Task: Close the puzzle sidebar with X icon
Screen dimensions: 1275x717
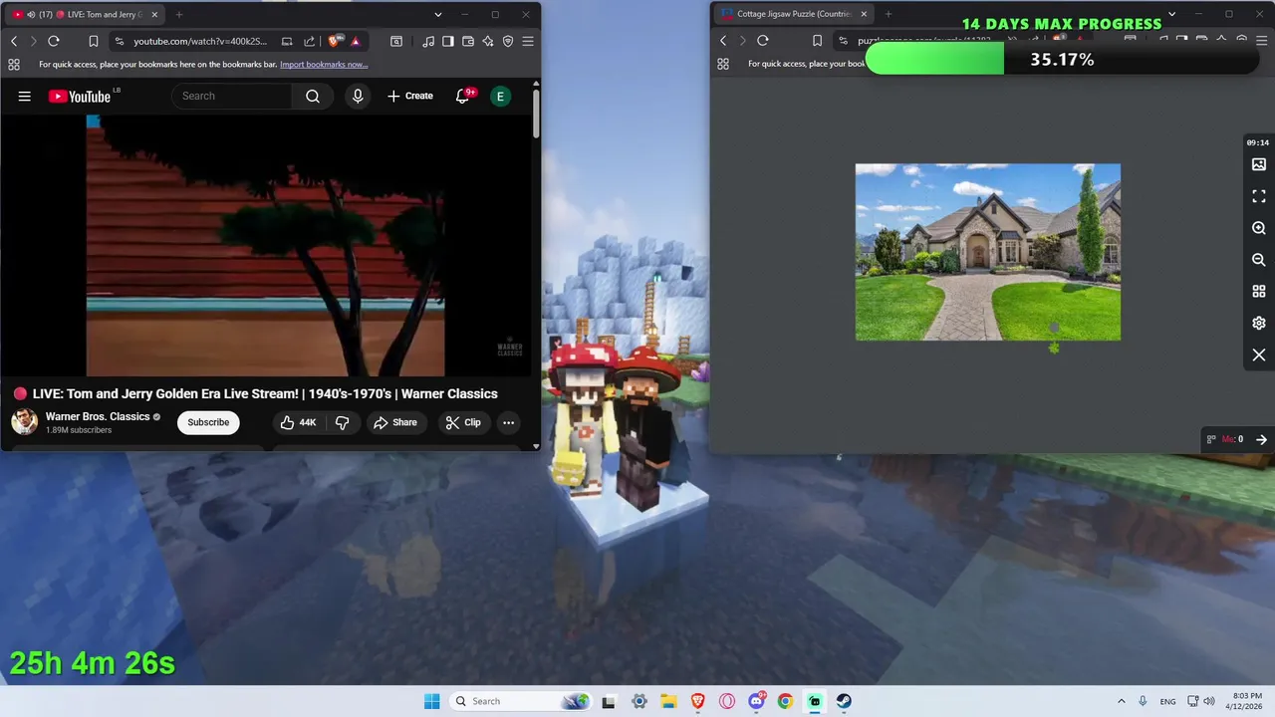Action: point(1259,355)
